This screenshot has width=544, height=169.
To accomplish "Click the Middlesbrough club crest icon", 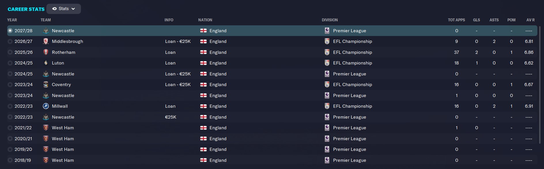I will pos(46,41).
